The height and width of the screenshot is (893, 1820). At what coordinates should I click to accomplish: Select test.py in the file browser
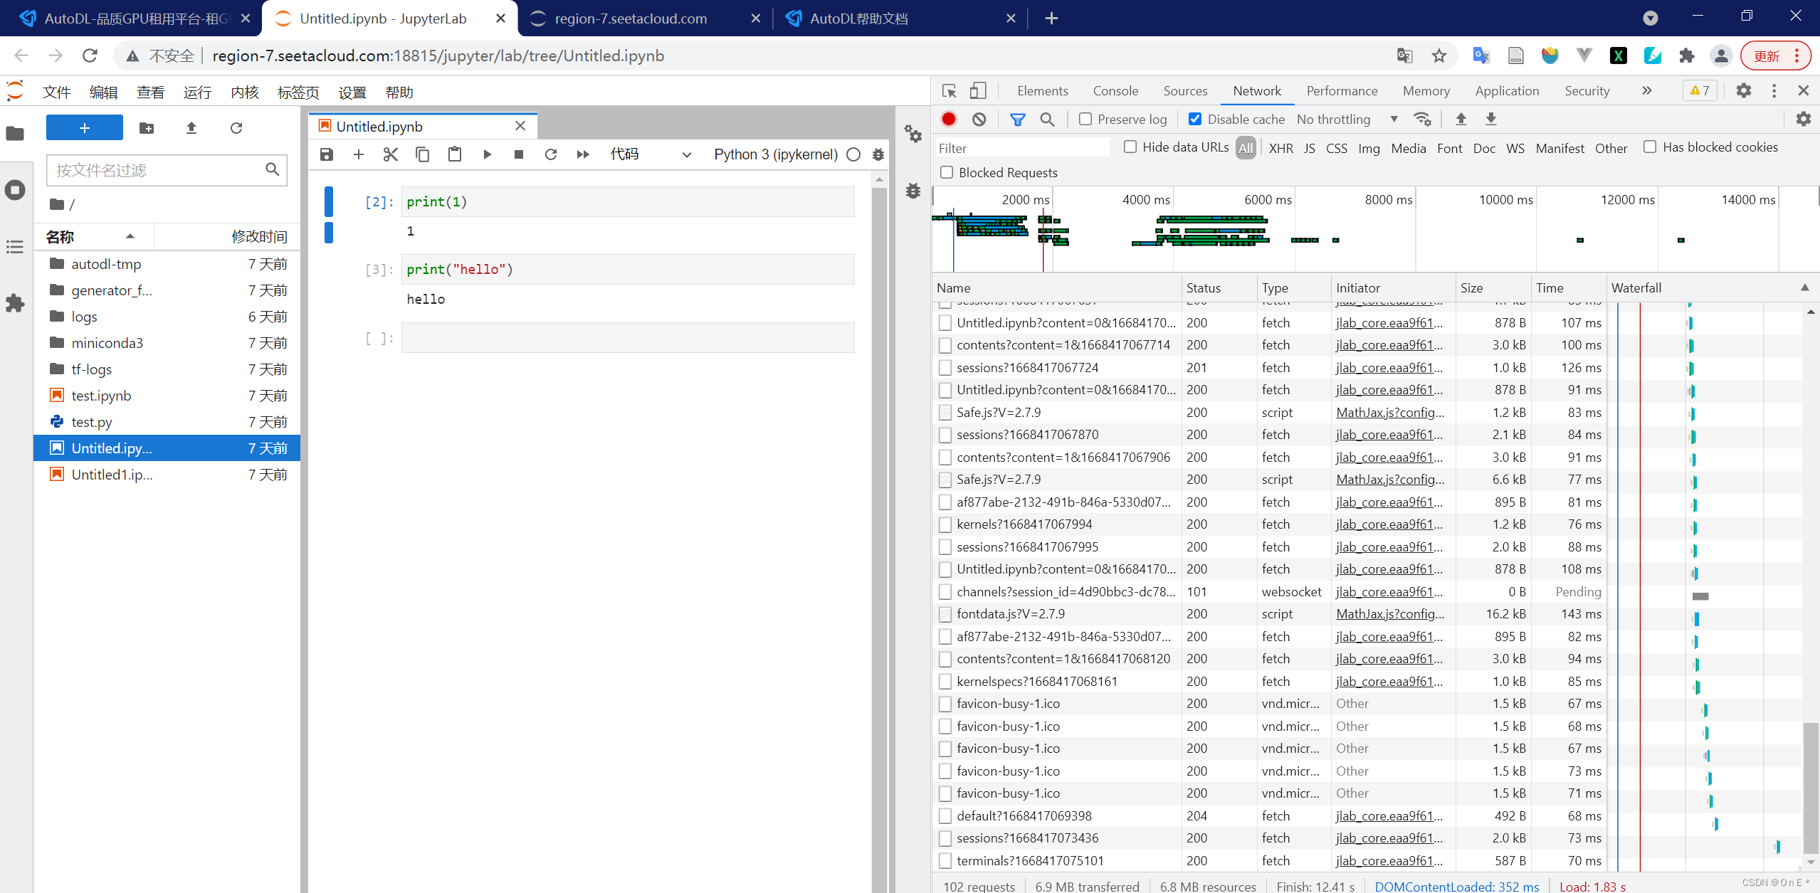(91, 421)
